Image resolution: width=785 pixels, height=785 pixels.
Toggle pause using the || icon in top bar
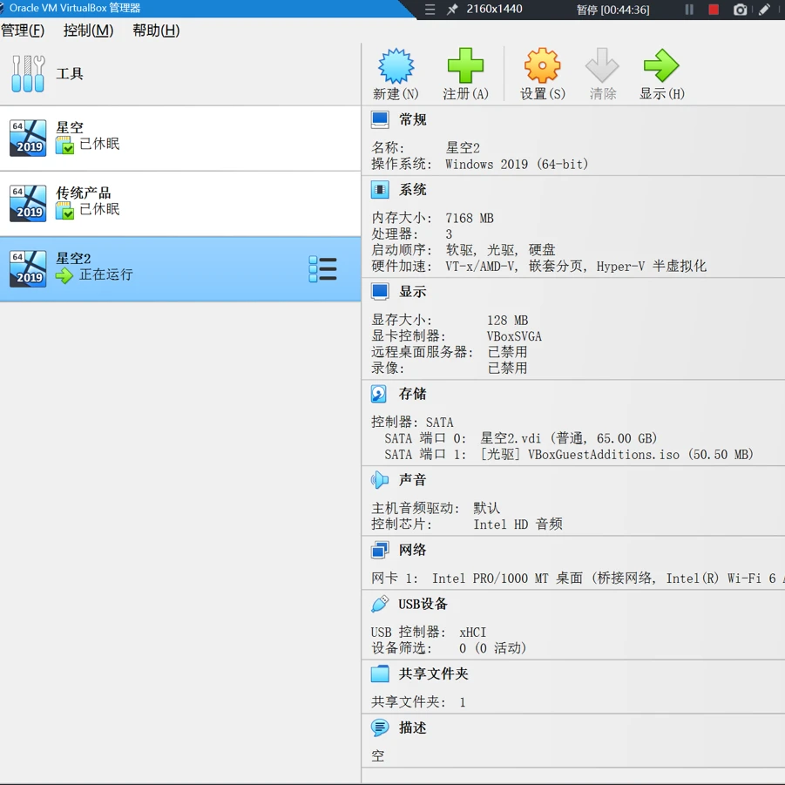pyautogui.click(x=687, y=10)
